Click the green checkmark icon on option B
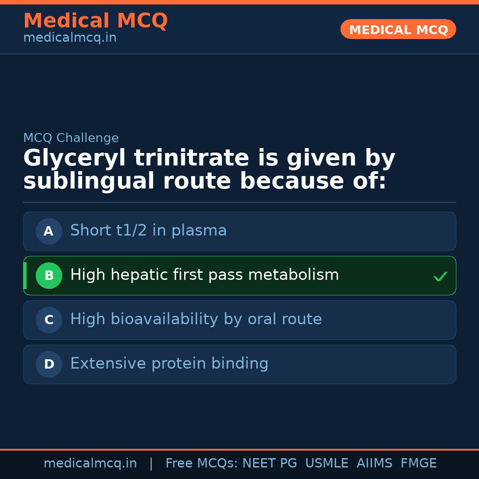Screen dimensions: 479x479 tap(440, 276)
